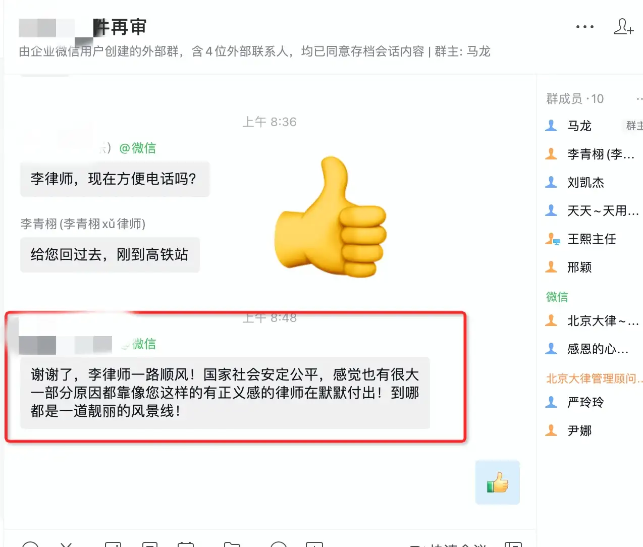The height and width of the screenshot is (547, 643).
Task: Open the folder file icon in toolbar
Action: (232, 544)
